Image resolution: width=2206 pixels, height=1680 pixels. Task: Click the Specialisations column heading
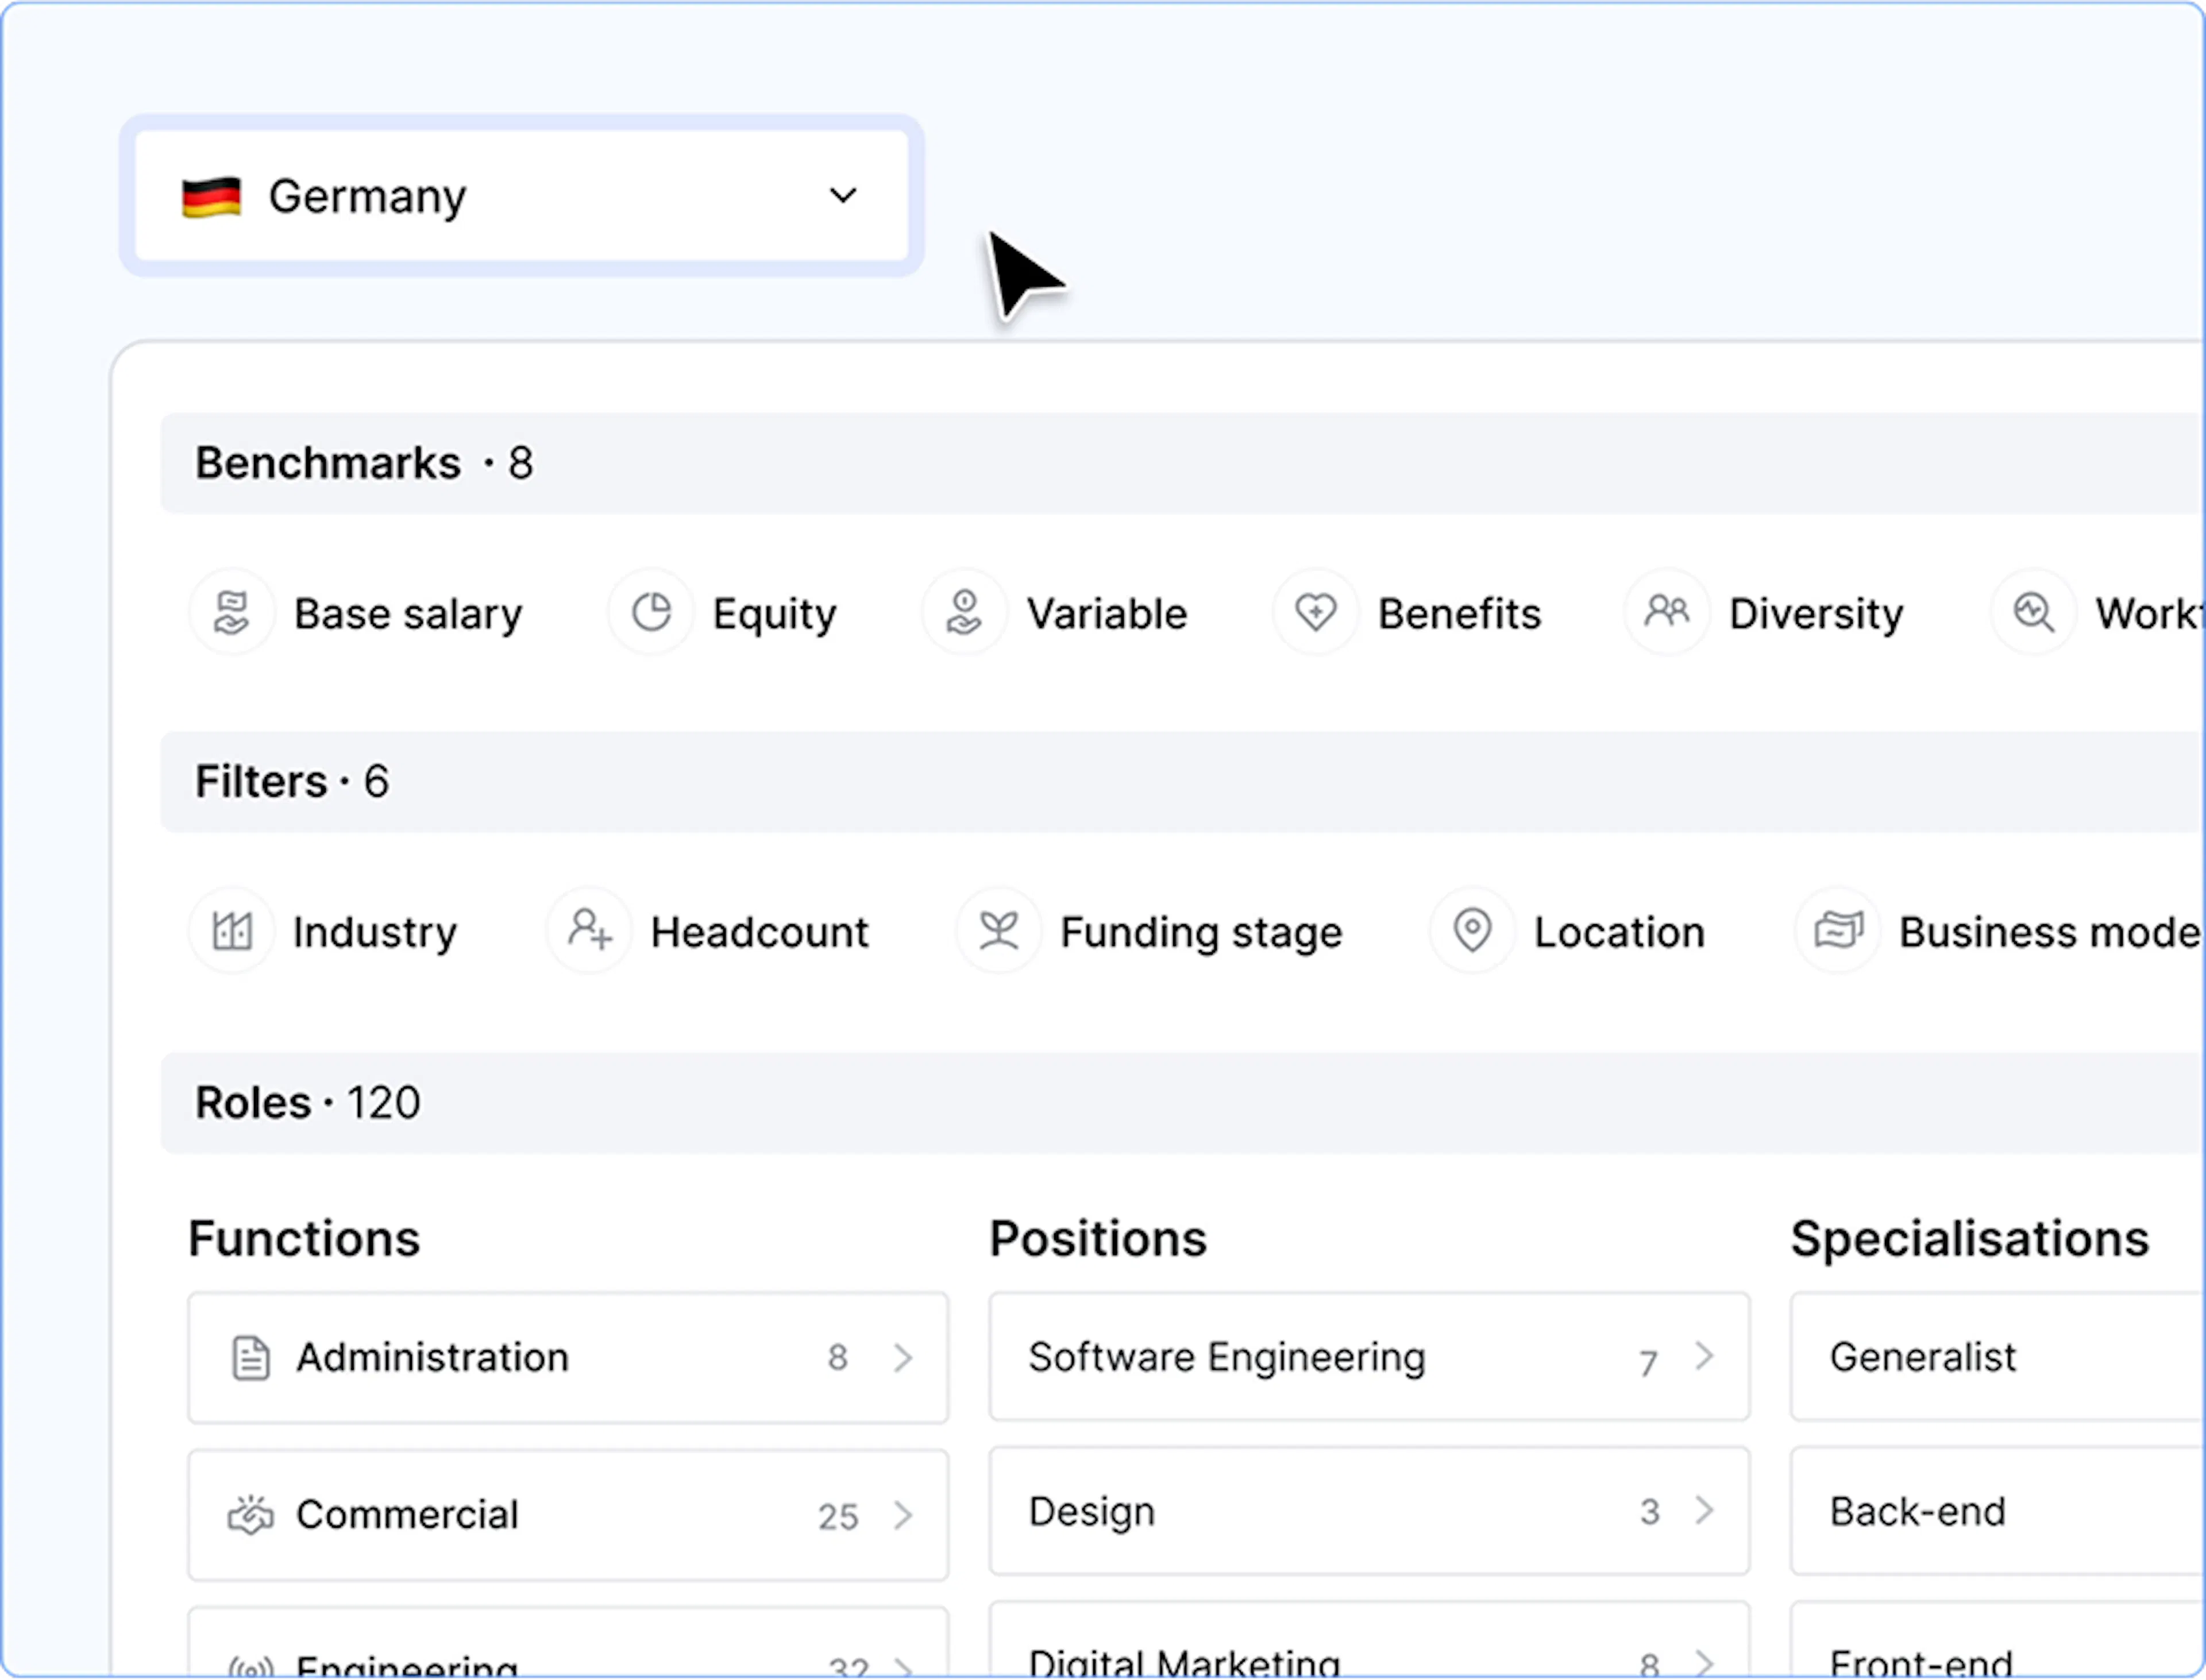tap(1969, 1239)
